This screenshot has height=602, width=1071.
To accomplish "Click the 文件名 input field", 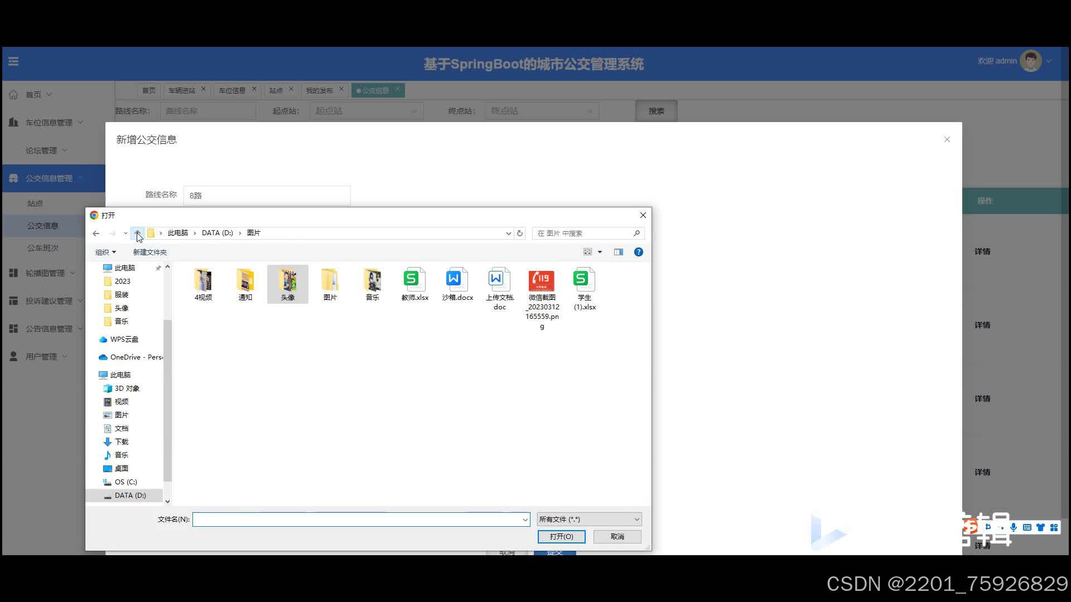I will 357,519.
